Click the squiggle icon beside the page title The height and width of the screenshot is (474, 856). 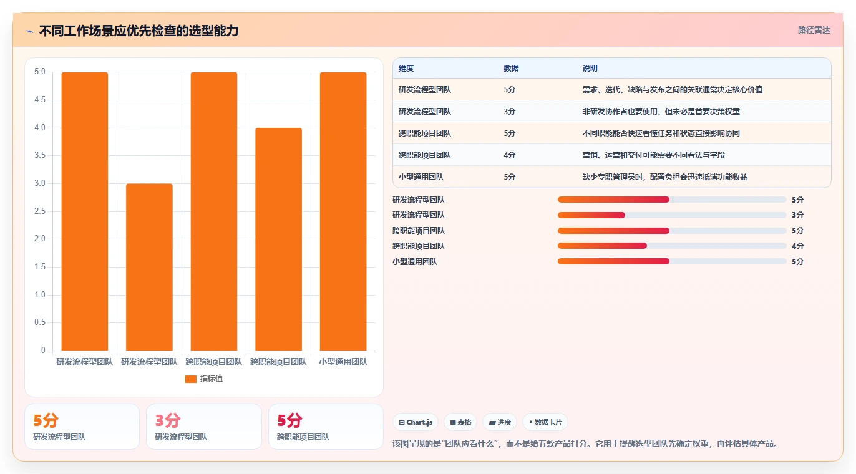[30, 31]
